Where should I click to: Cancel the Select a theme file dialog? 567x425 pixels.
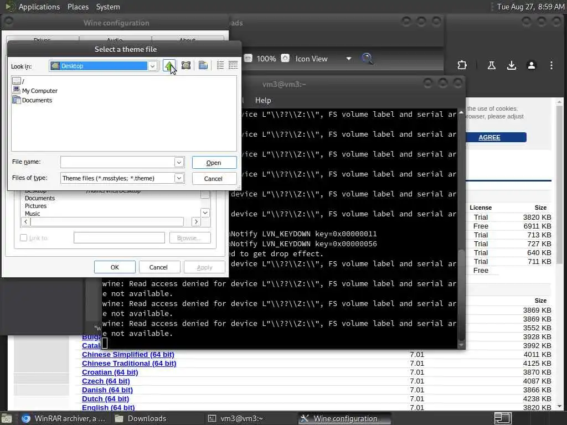point(214,179)
